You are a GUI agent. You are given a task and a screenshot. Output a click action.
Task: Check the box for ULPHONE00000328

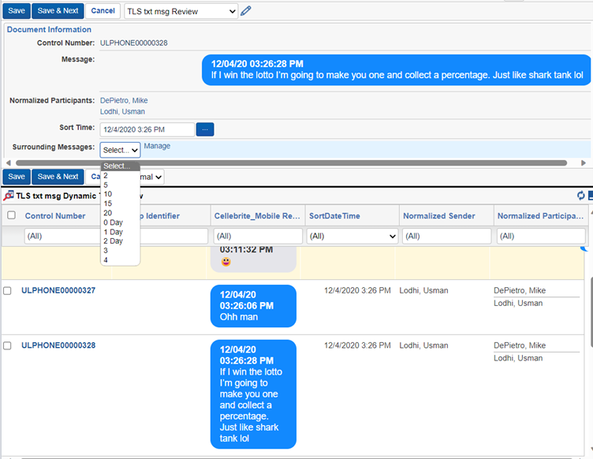tap(7, 346)
